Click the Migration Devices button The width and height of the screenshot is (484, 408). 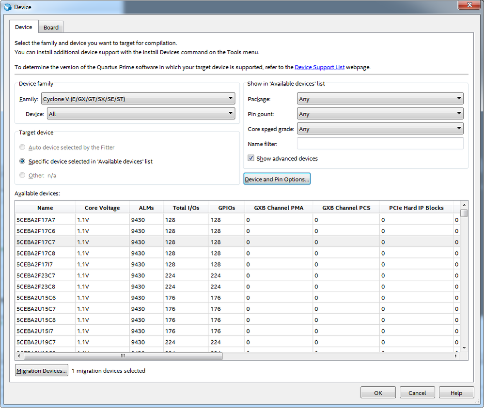point(42,371)
